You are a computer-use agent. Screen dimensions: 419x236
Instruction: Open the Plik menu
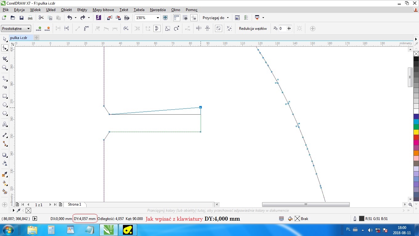(x=6, y=10)
